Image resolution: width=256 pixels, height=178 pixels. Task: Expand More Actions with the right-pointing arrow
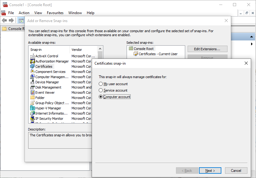point(252,44)
